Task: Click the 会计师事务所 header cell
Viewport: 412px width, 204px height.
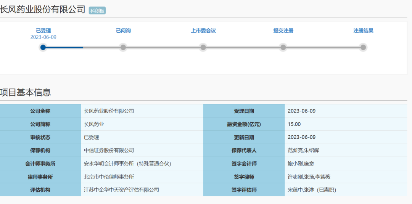Action: tap(40, 164)
